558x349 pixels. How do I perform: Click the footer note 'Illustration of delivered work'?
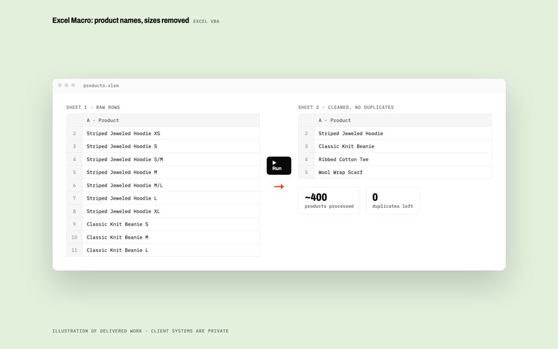click(x=97, y=331)
